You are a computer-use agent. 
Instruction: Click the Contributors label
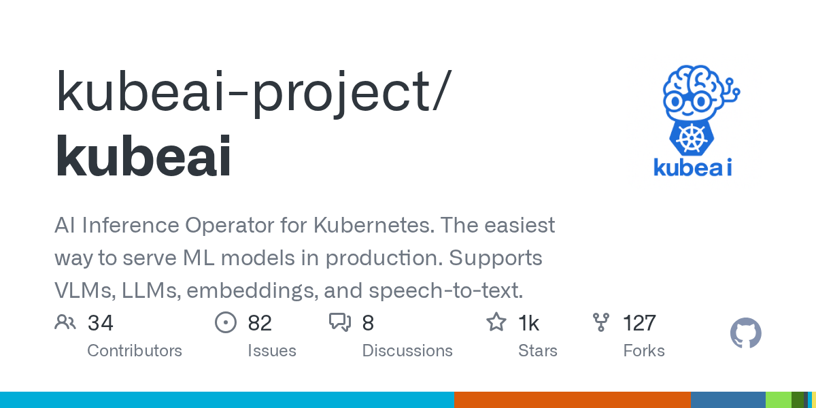(135, 351)
